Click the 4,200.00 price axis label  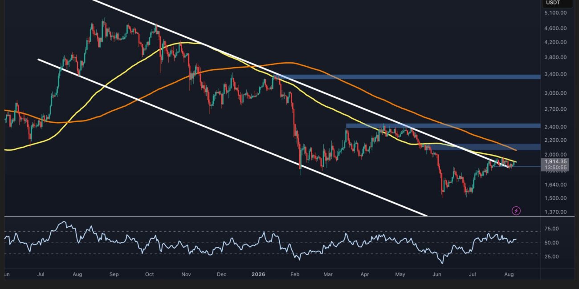[555, 43]
